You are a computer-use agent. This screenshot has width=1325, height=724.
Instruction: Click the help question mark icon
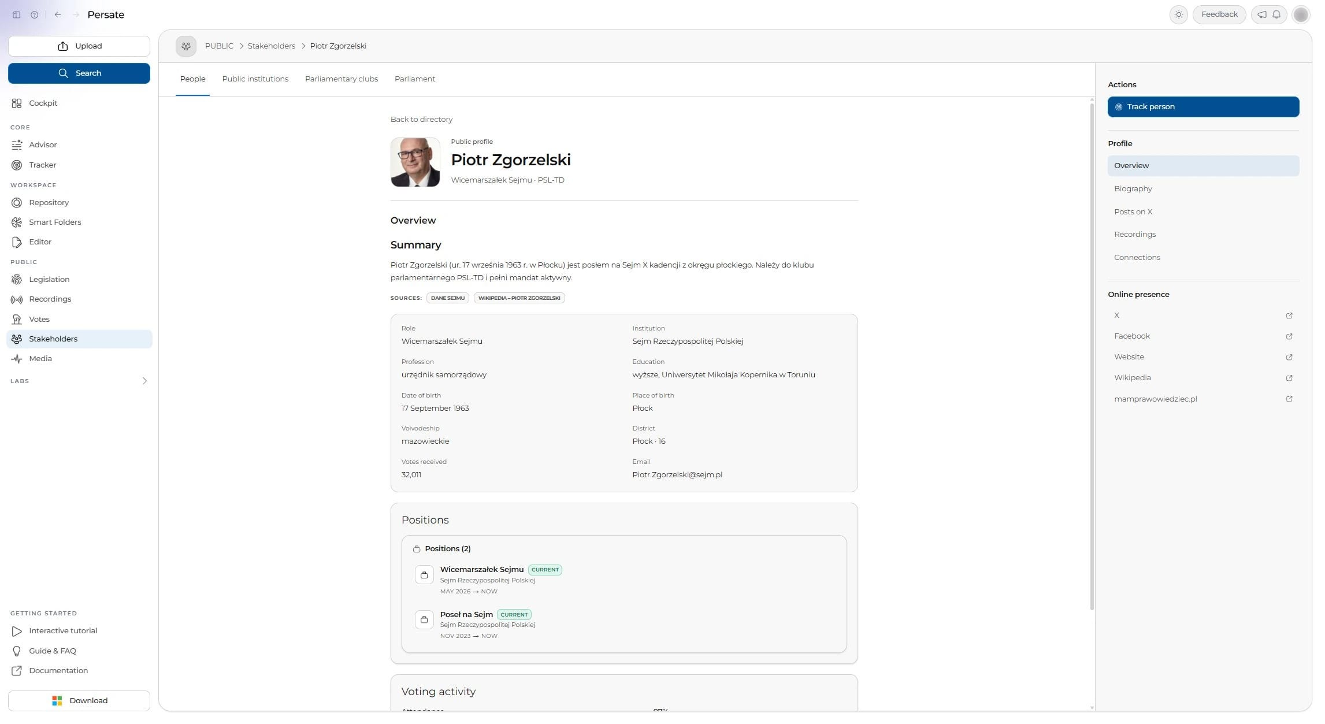coord(35,15)
